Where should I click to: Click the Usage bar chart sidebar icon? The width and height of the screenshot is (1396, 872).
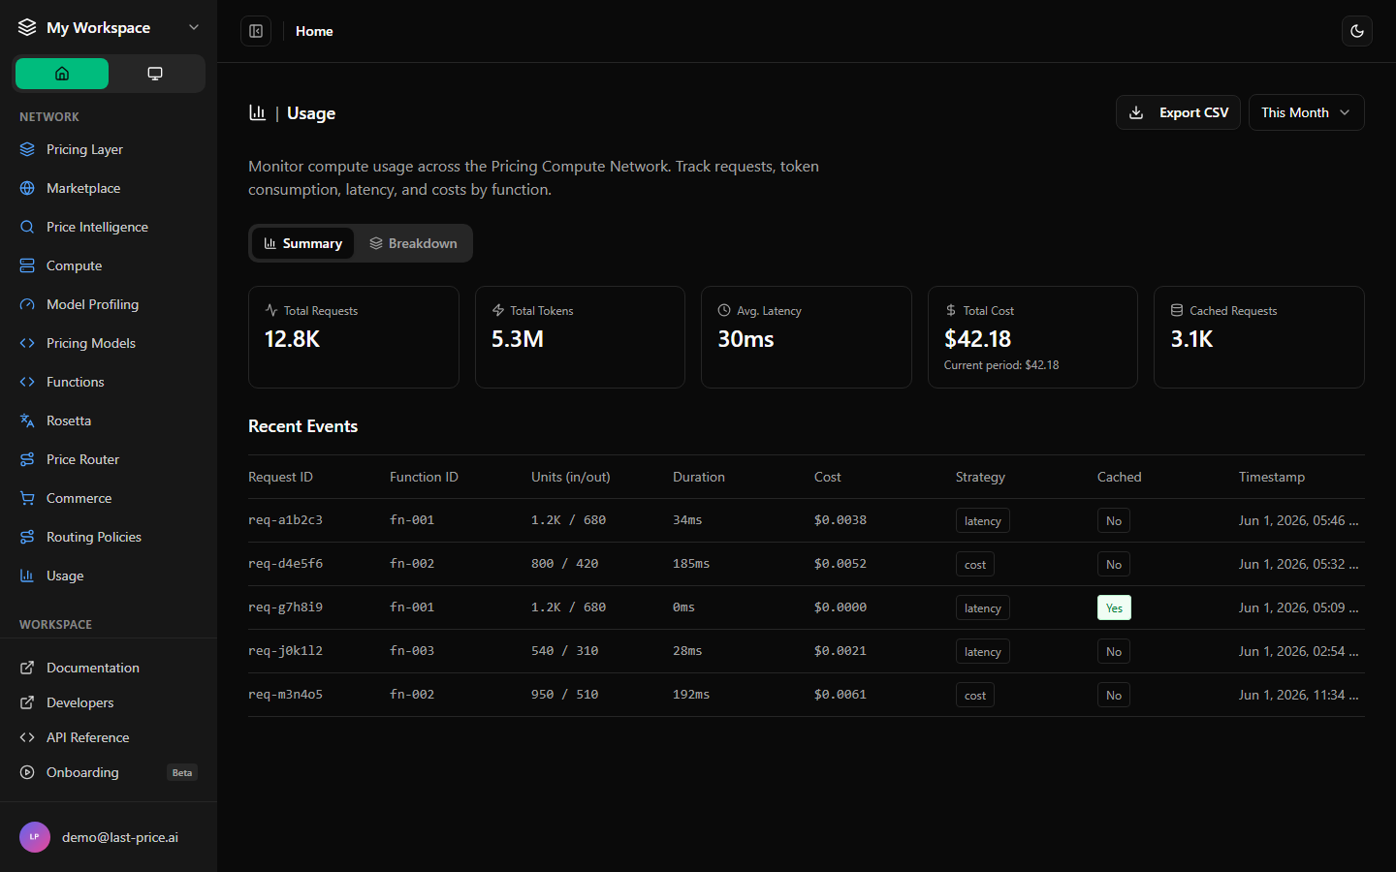(x=27, y=576)
